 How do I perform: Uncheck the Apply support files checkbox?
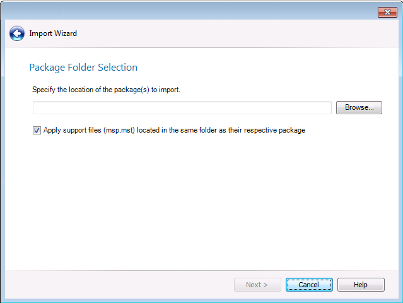click(37, 131)
